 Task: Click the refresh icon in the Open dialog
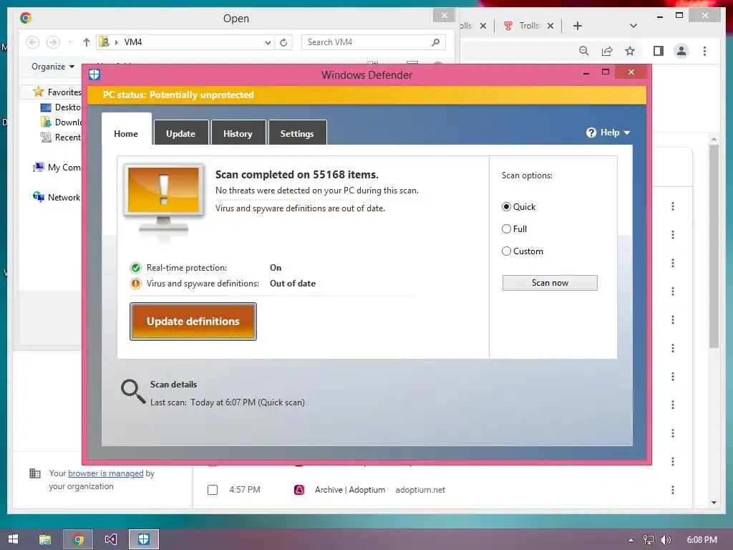283,42
